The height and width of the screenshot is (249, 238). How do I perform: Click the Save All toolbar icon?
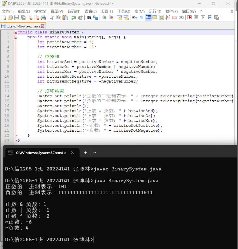(23, 18)
